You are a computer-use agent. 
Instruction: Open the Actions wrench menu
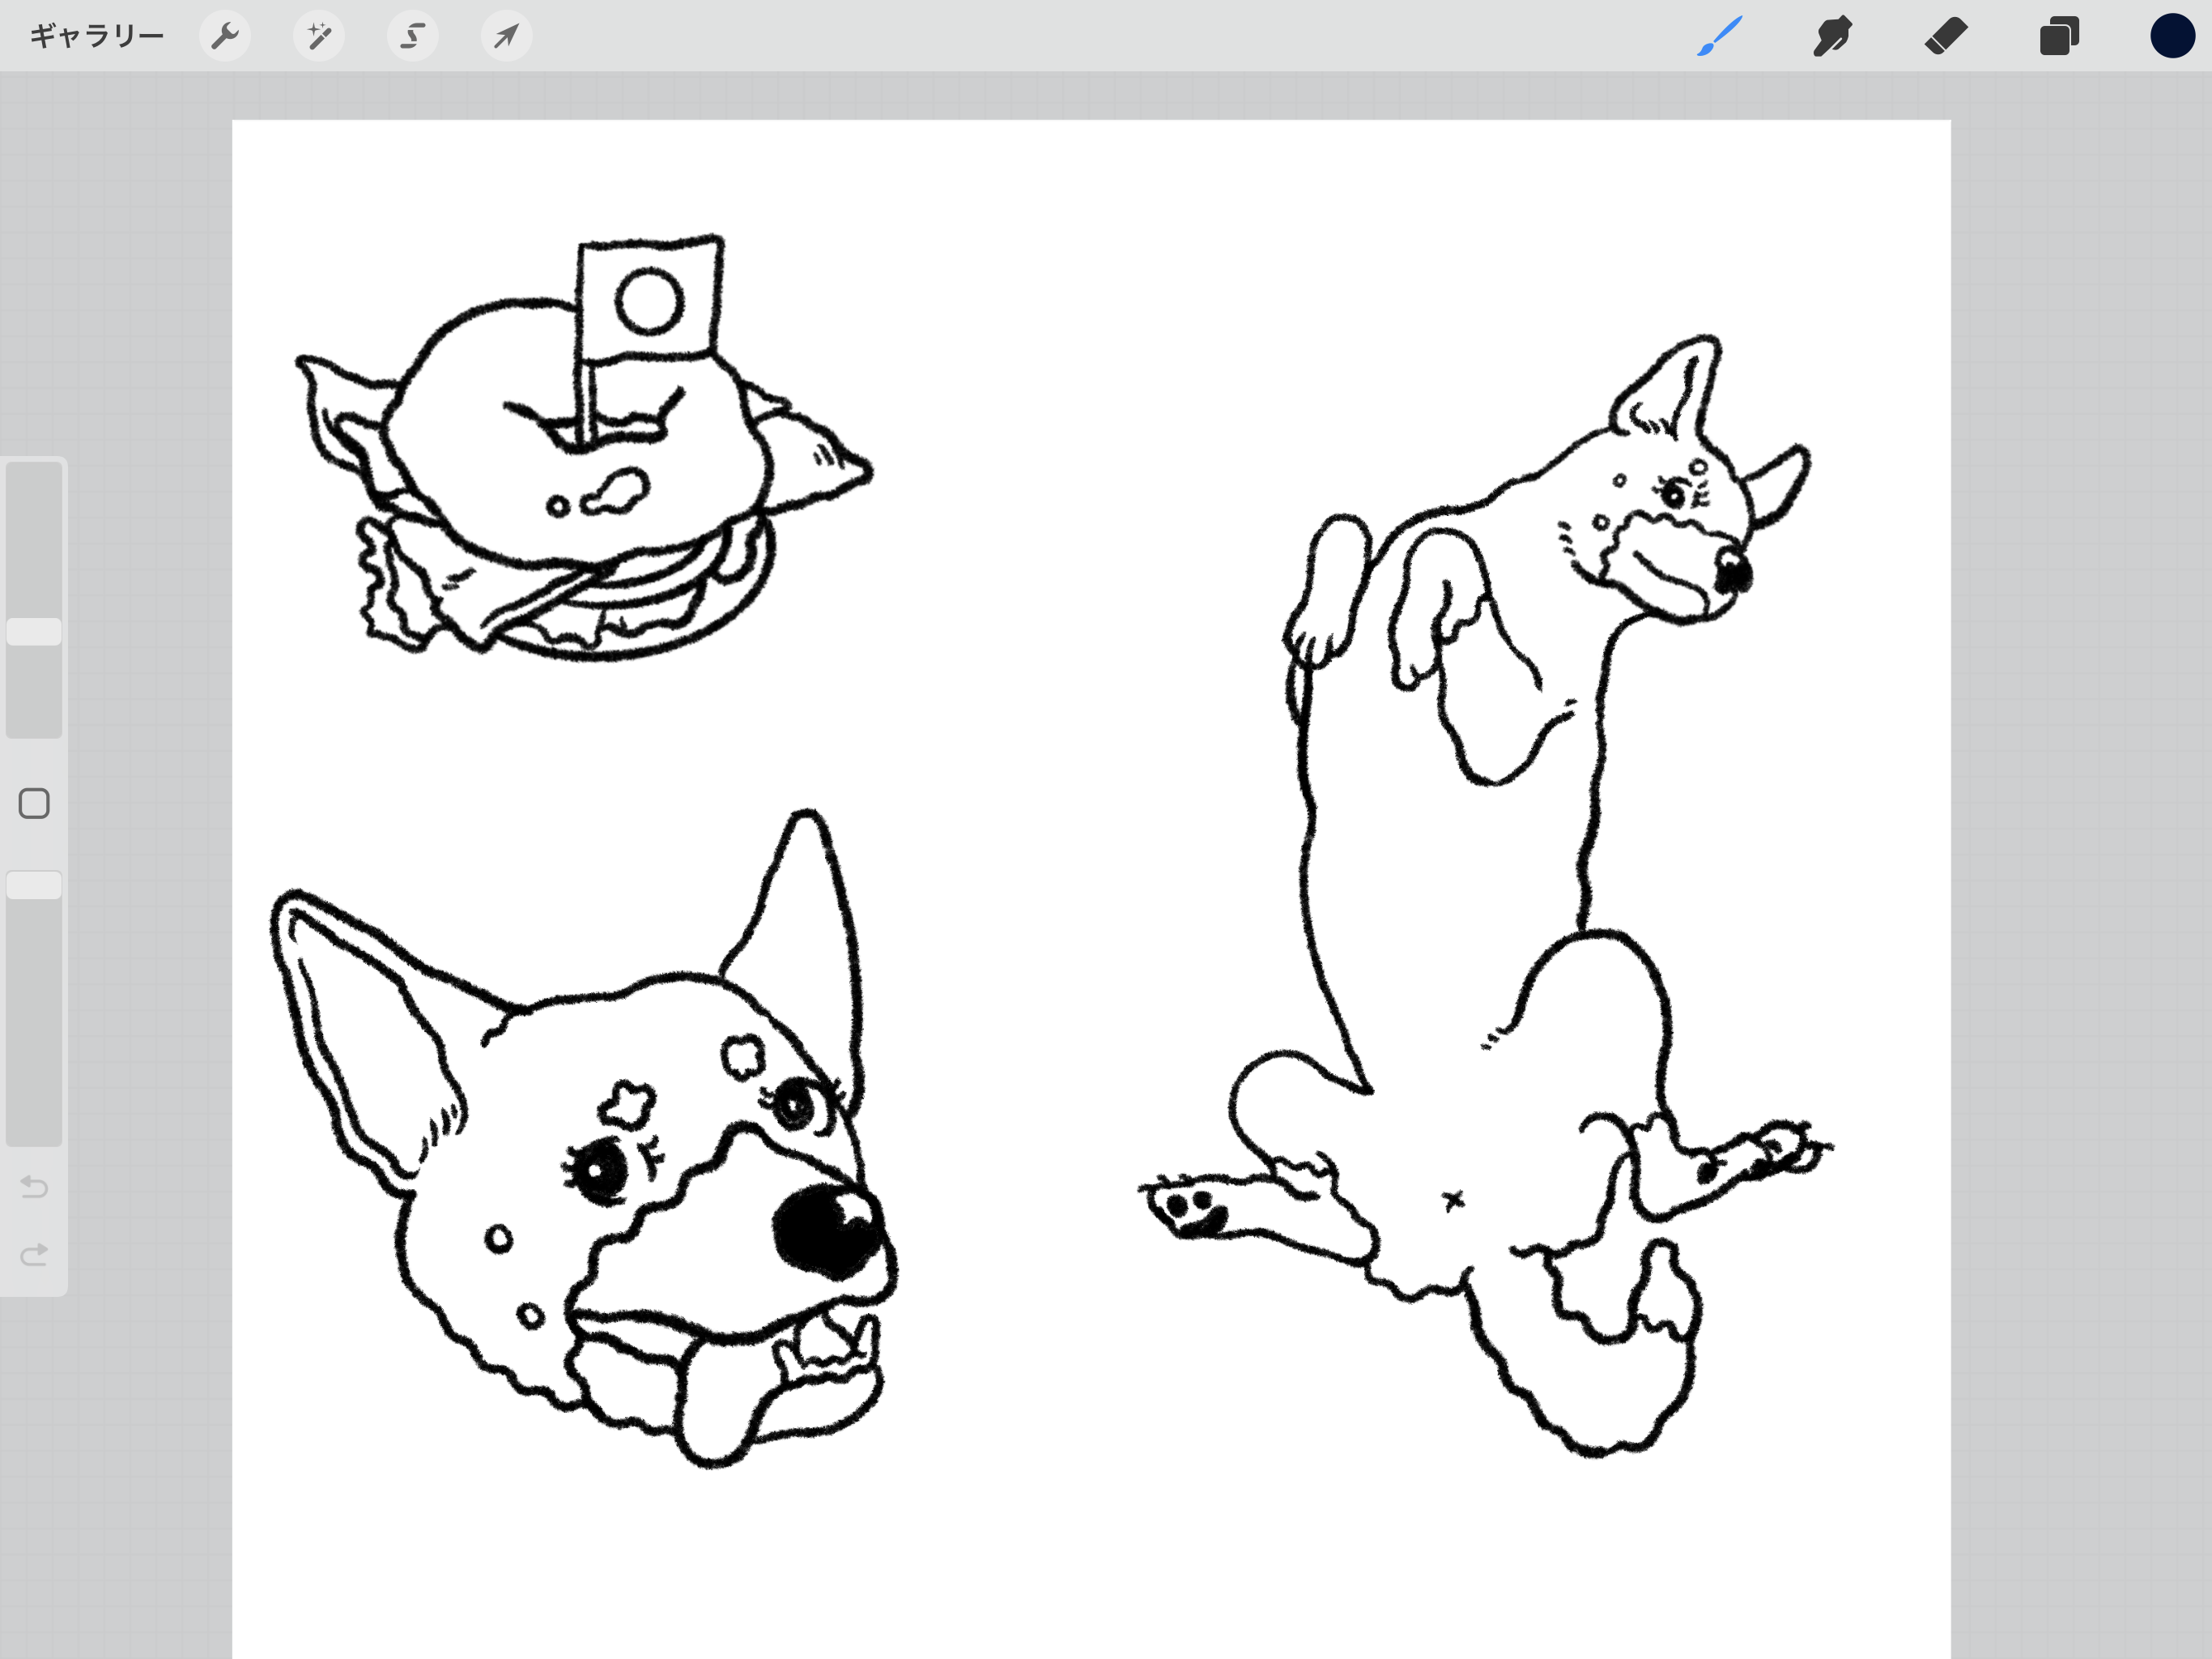pyautogui.click(x=225, y=37)
